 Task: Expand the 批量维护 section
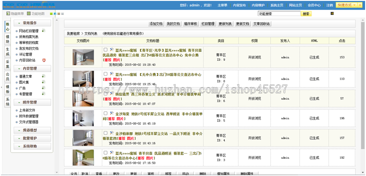(x=32, y=138)
